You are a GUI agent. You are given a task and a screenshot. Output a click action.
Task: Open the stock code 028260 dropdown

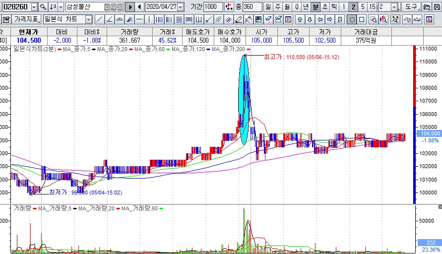[34, 7]
